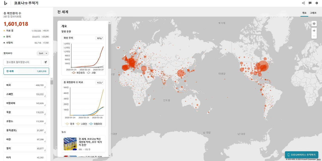Click the overview panel scrollbar thumb
The image size is (322, 161).
(109, 46)
